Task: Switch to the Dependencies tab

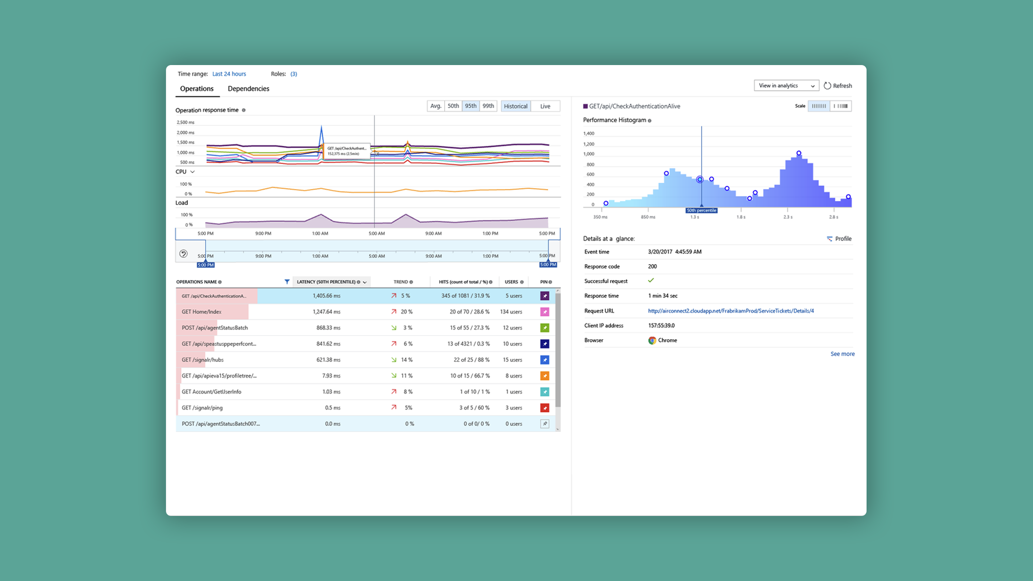Action: click(x=248, y=89)
